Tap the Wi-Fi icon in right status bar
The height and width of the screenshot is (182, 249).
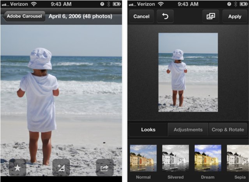pos(161,4)
